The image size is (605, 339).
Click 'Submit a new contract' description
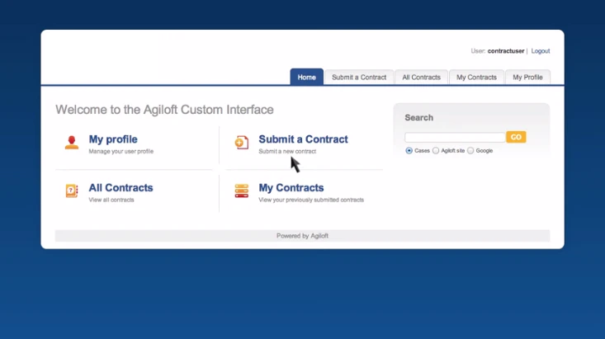(x=287, y=151)
